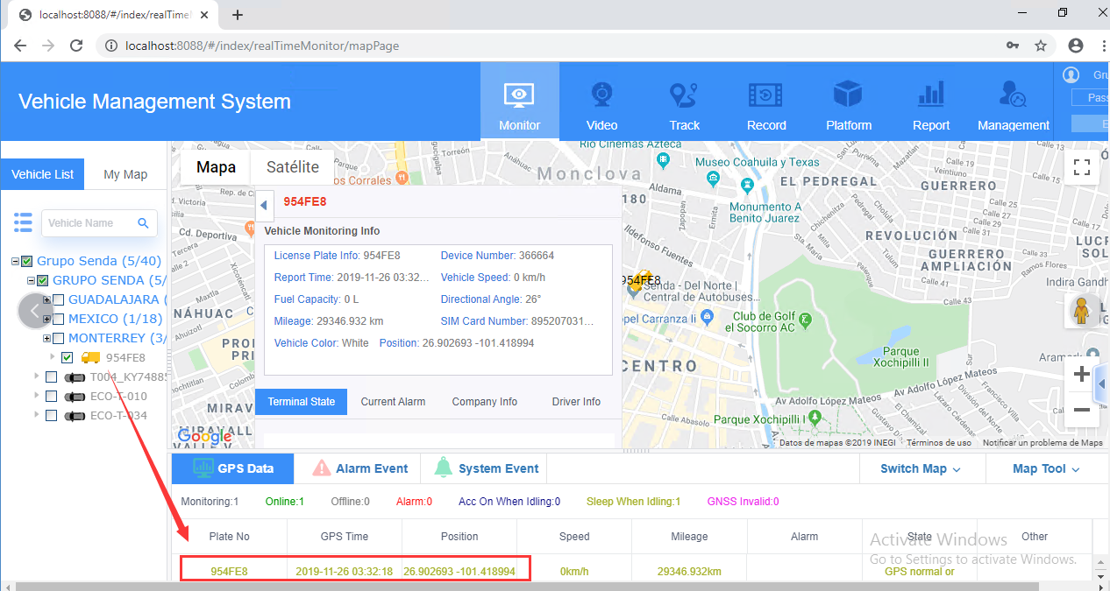The image size is (1110, 591).
Task: Zoom out on the map
Action: pyautogui.click(x=1082, y=410)
